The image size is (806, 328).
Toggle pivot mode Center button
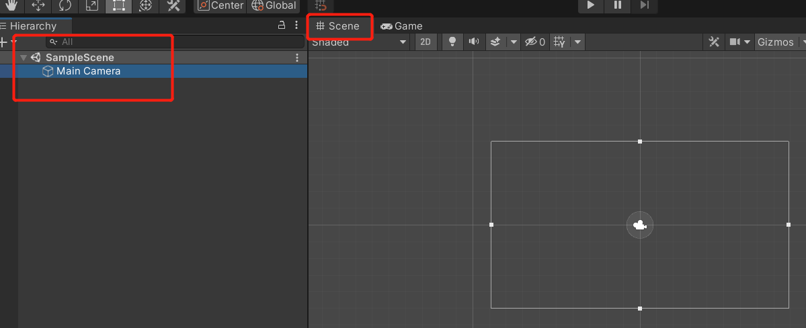(220, 5)
